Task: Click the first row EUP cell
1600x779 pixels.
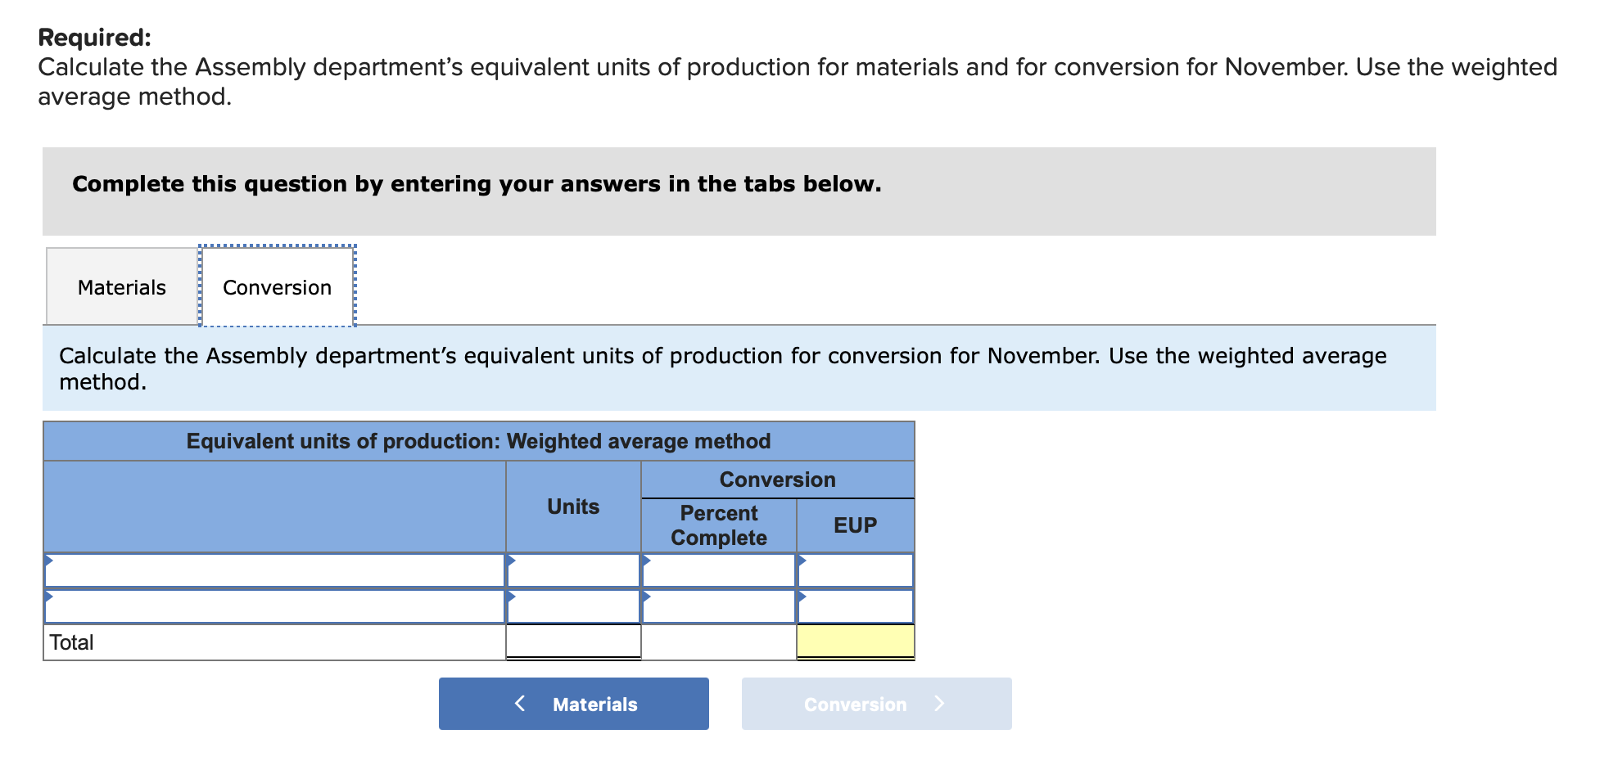Action: [855, 571]
